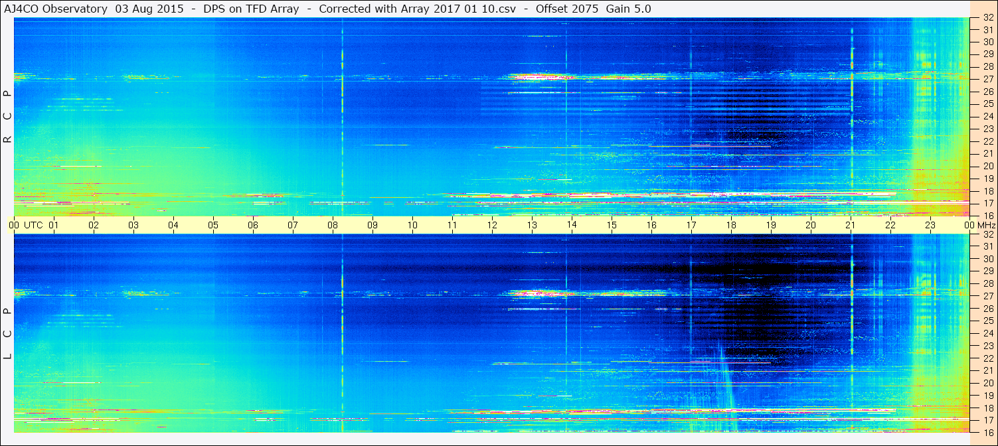Select the 27 MHz tick on LCP scale
This screenshot has width=998, height=446.
click(987, 296)
